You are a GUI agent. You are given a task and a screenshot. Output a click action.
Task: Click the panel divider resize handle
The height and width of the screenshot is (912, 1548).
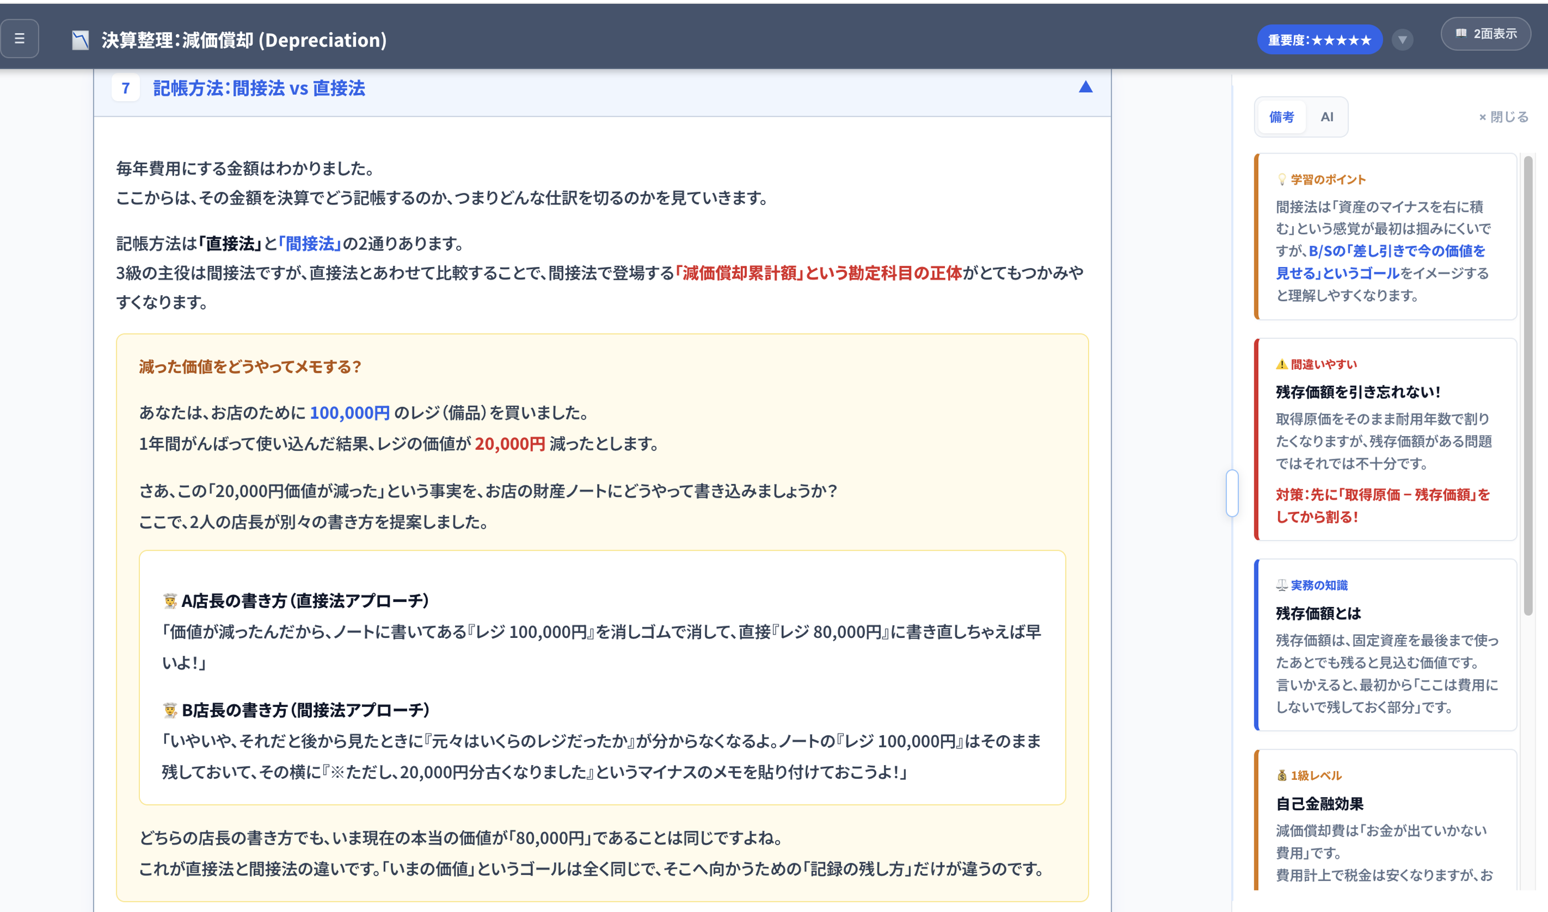pyautogui.click(x=1232, y=493)
